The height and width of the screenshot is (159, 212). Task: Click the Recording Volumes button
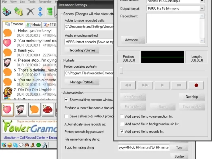82,50
